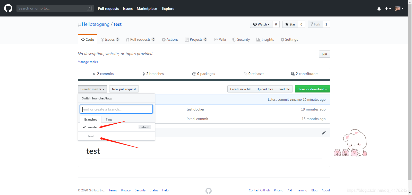Open the 'Initial commit' commit message
This screenshot has height=195, width=412.
click(x=198, y=119)
